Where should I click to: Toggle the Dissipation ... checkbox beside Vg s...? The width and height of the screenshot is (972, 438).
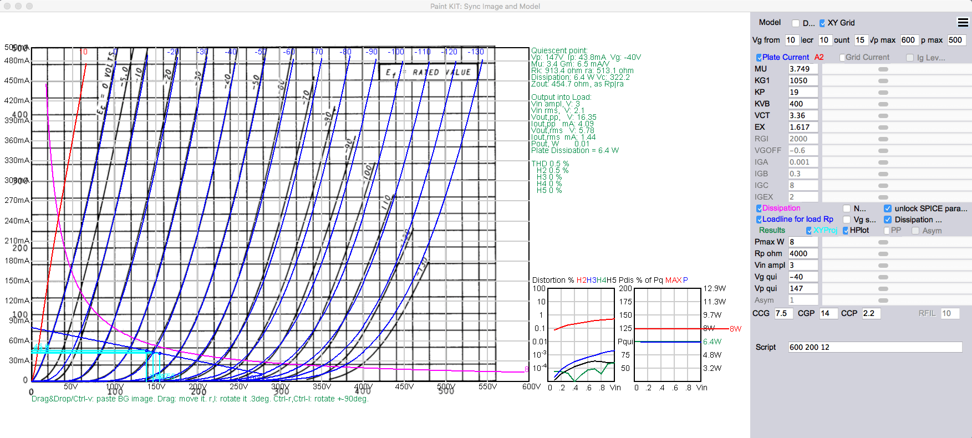(x=888, y=220)
